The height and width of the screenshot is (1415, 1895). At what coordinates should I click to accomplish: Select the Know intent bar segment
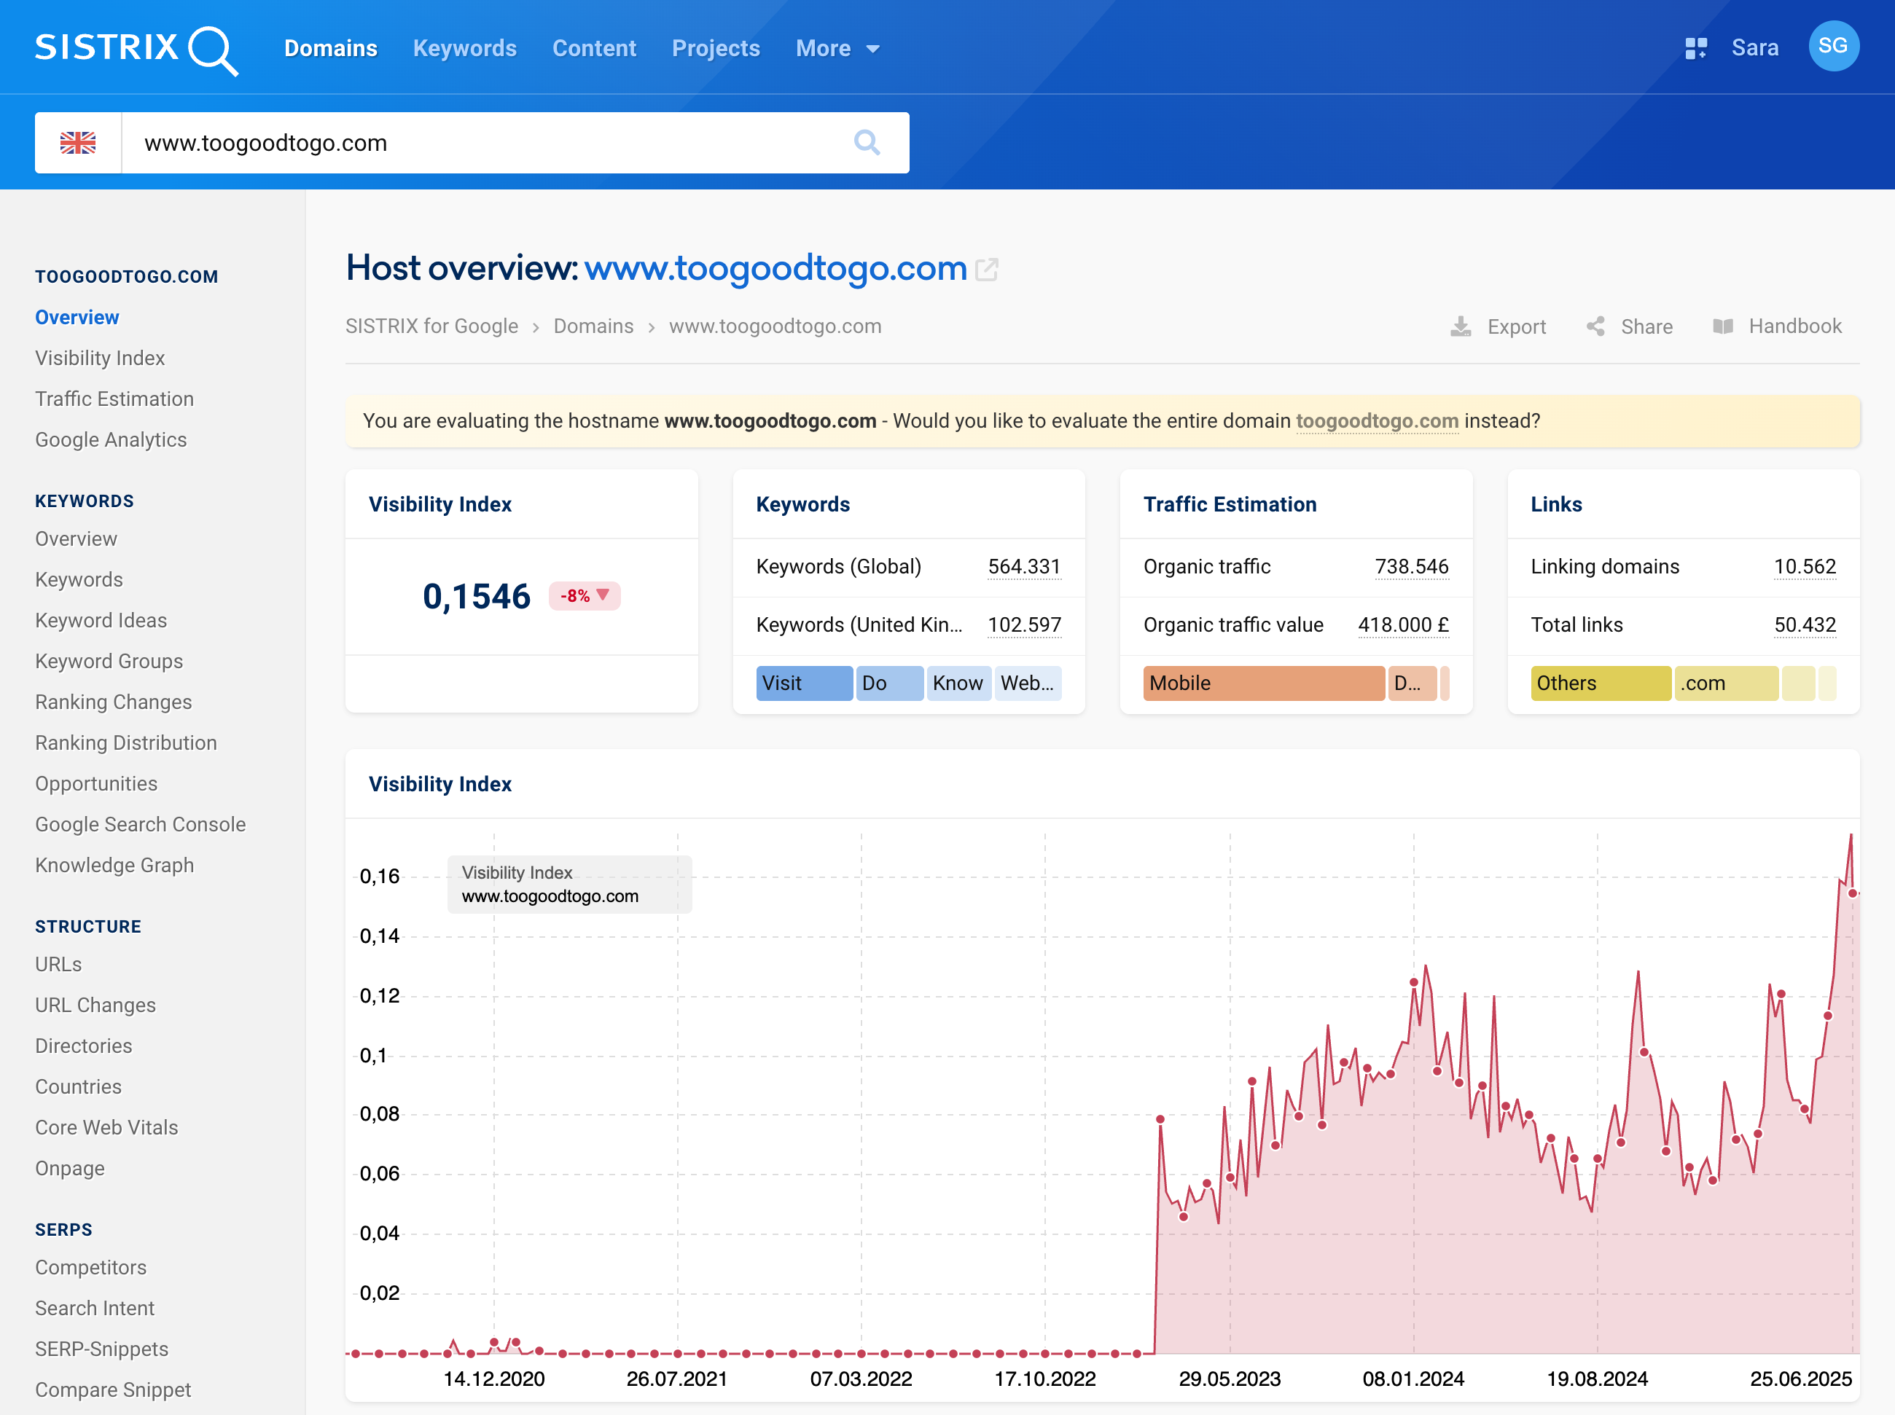[x=958, y=683]
